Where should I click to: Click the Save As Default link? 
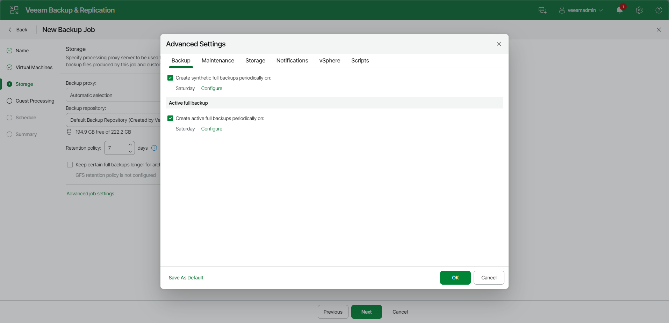186,278
